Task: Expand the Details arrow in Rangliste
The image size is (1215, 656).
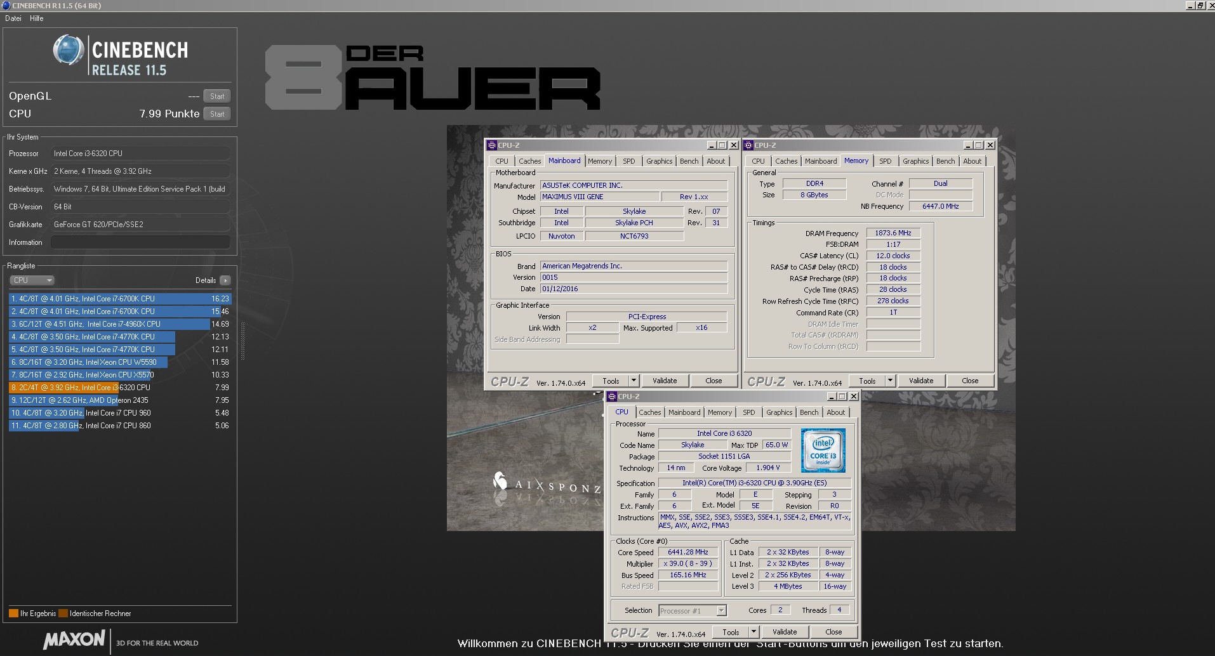Action: pos(225,280)
